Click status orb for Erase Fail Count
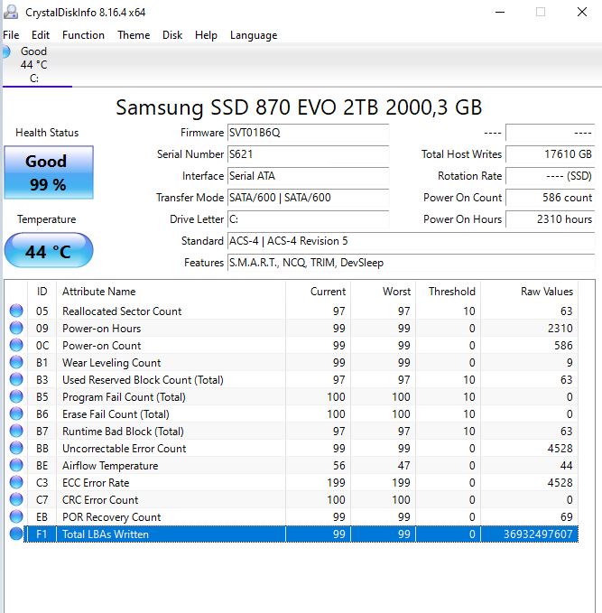Viewport: 602px width, 613px height. [x=16, y=414]
